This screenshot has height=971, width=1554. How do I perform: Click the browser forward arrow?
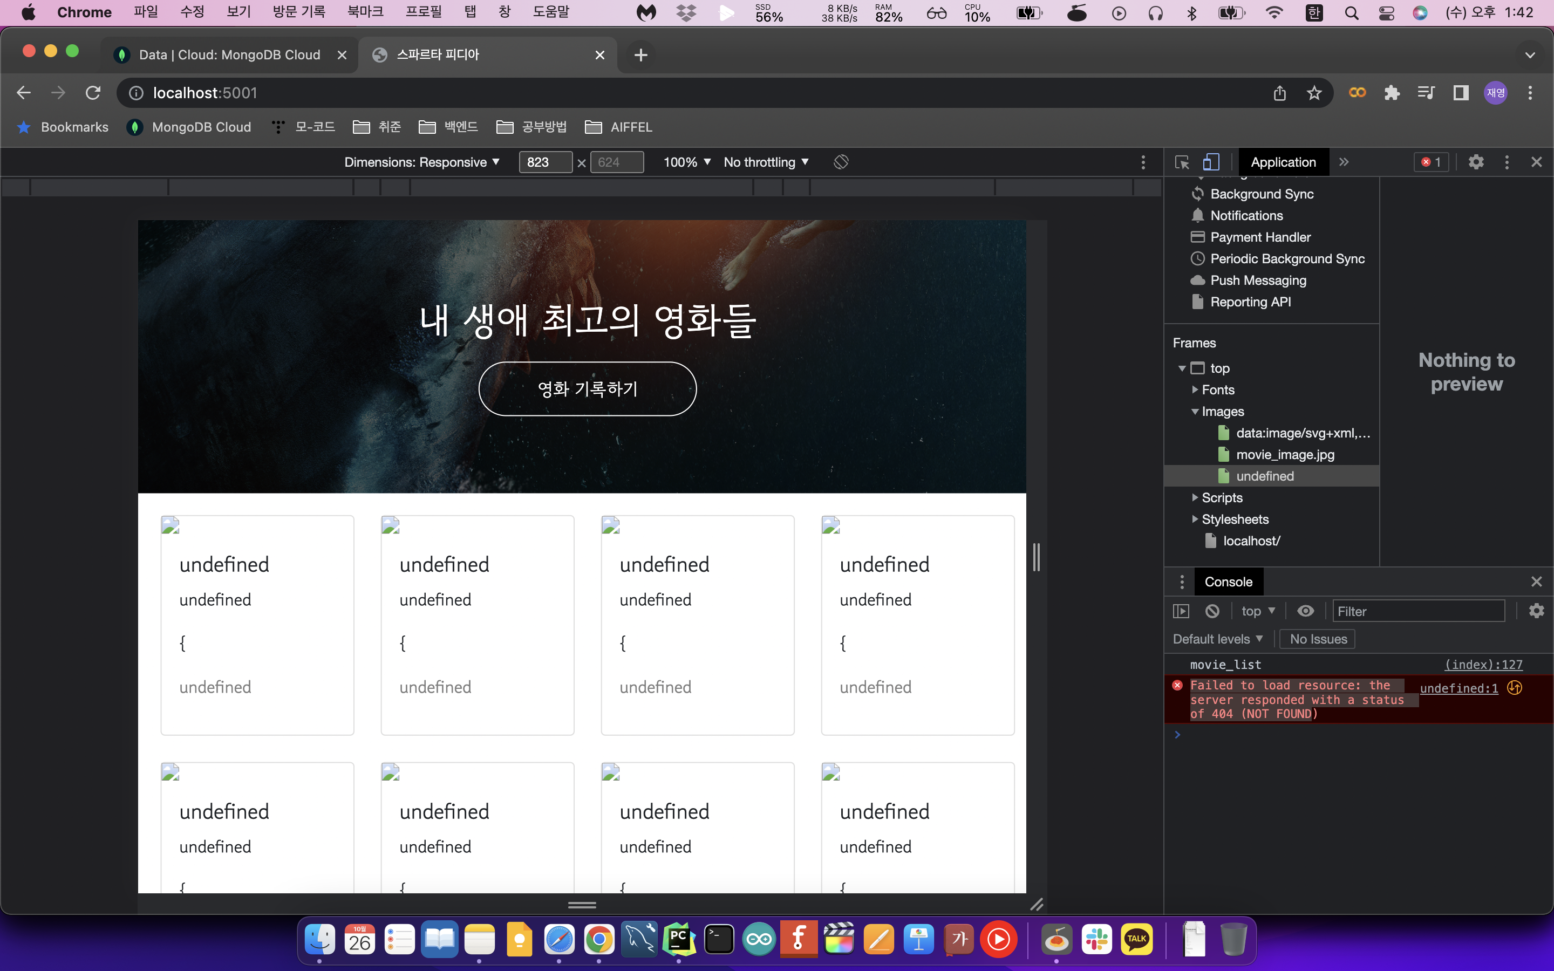tap(58, 93)
